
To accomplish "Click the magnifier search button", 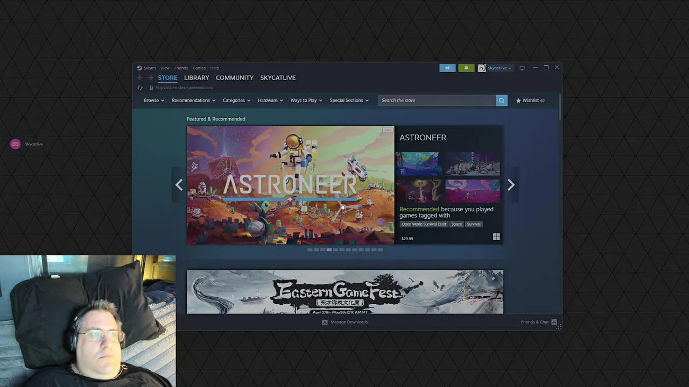I will pyautogui.click(x=501, y=101).
